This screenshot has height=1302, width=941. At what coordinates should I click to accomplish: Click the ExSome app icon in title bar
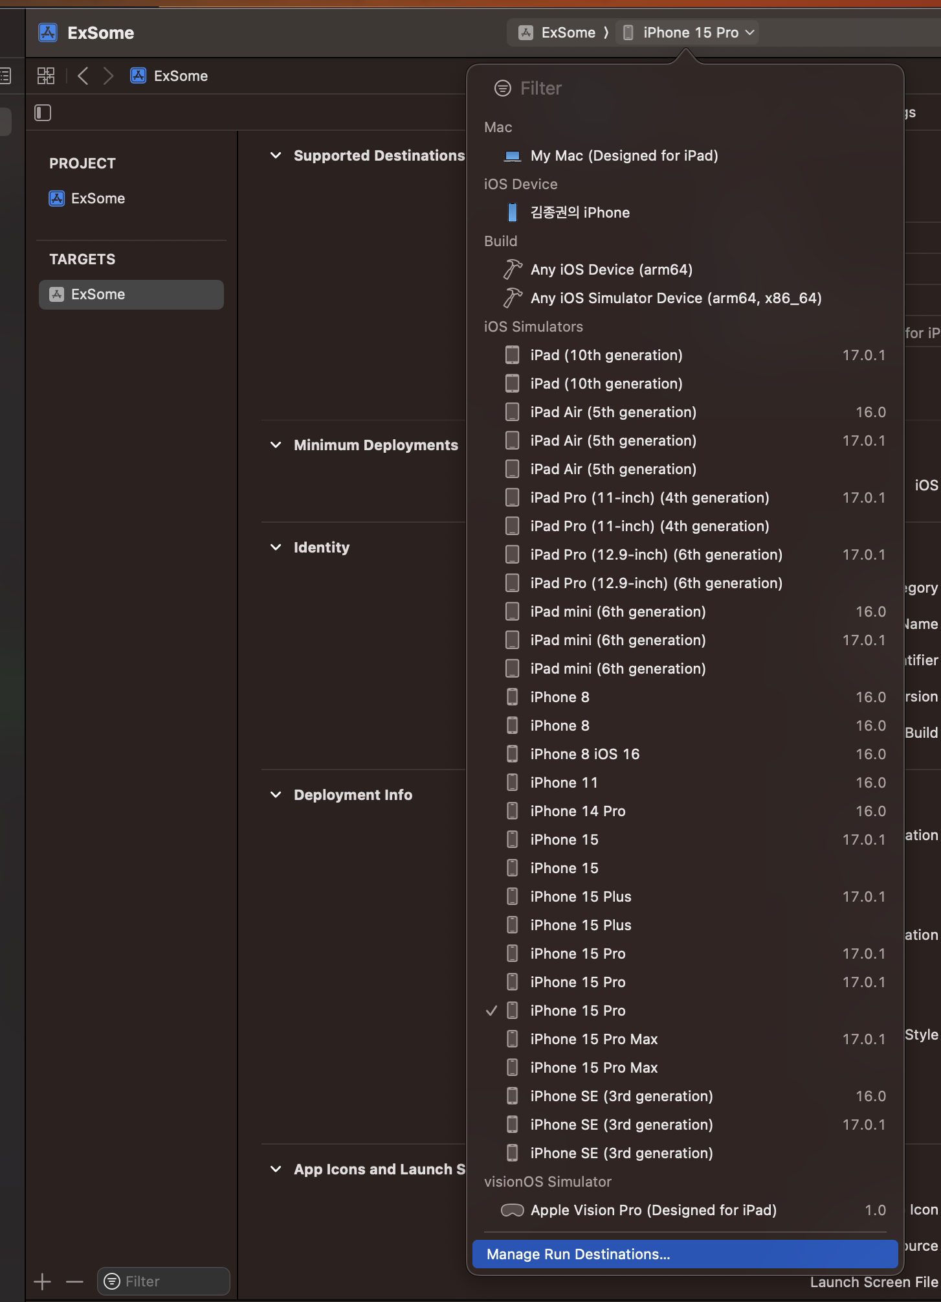click(x=48, y=32)
